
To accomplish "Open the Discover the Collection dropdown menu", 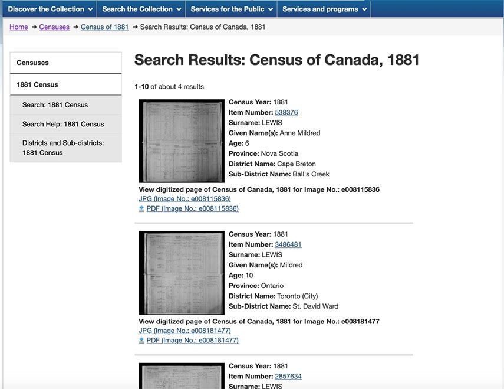I will pos(50,9).
